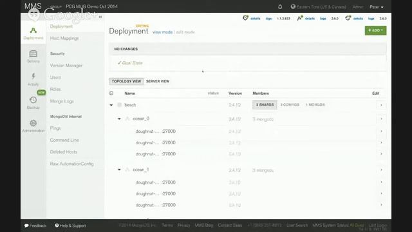
Task: Click the ocean_1 shard name
Action: point(141,169)
